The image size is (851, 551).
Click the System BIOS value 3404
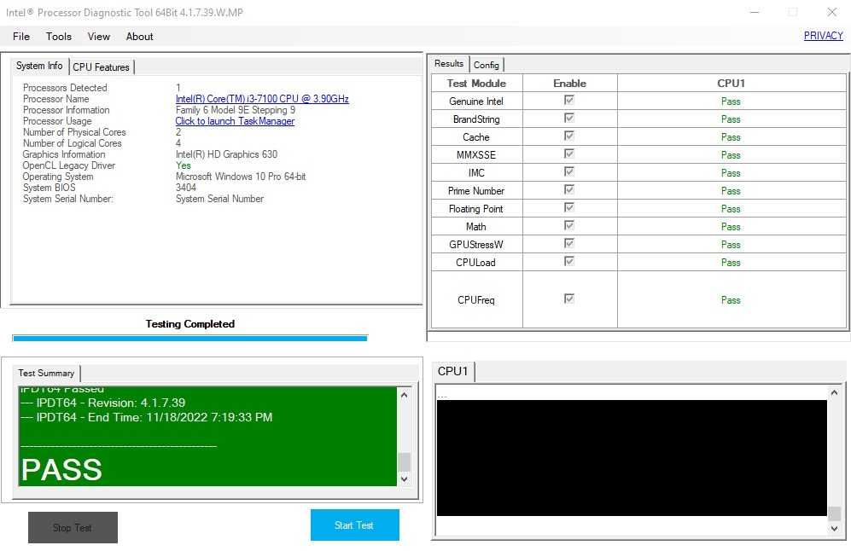point(185,187)
